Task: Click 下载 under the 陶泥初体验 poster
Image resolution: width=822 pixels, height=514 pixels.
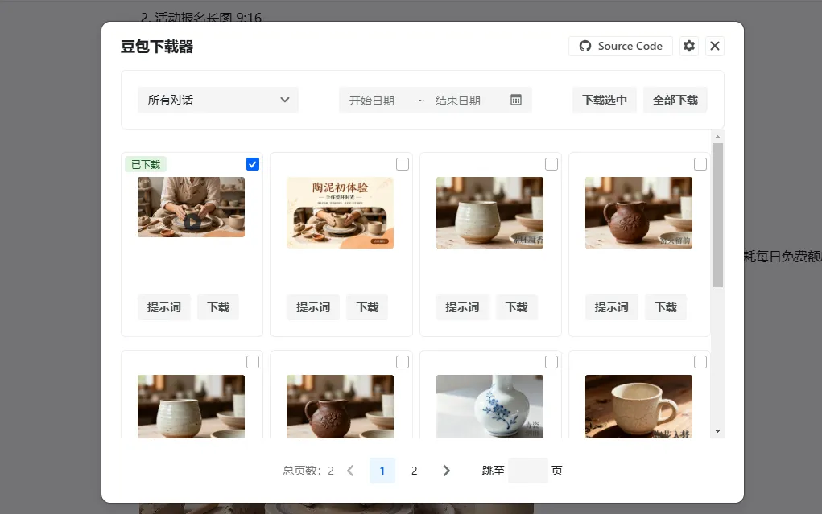Action: point(367,307)
